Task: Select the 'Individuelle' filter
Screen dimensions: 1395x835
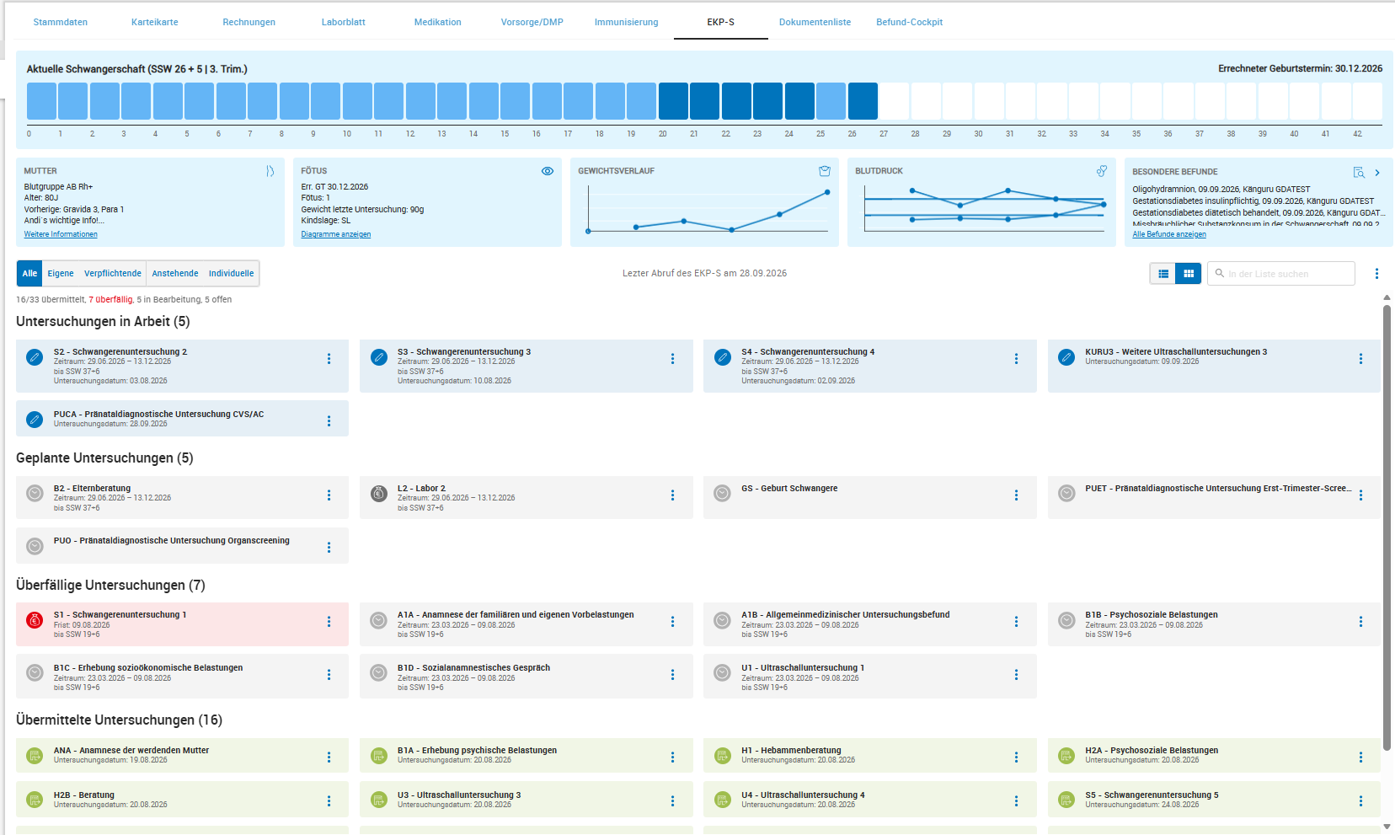Action: (x=232, y=274)
